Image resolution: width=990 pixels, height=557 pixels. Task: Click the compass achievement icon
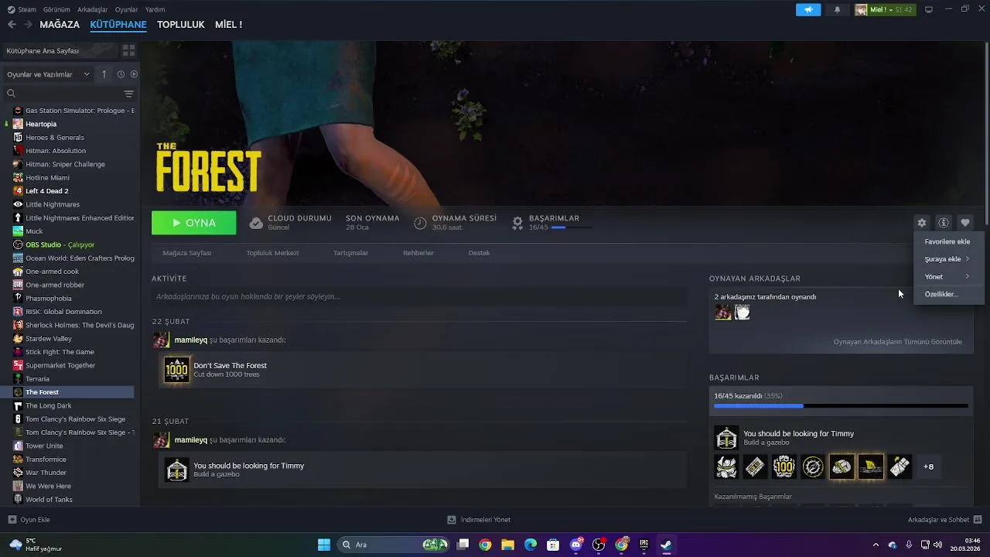[x=813, y=466]
